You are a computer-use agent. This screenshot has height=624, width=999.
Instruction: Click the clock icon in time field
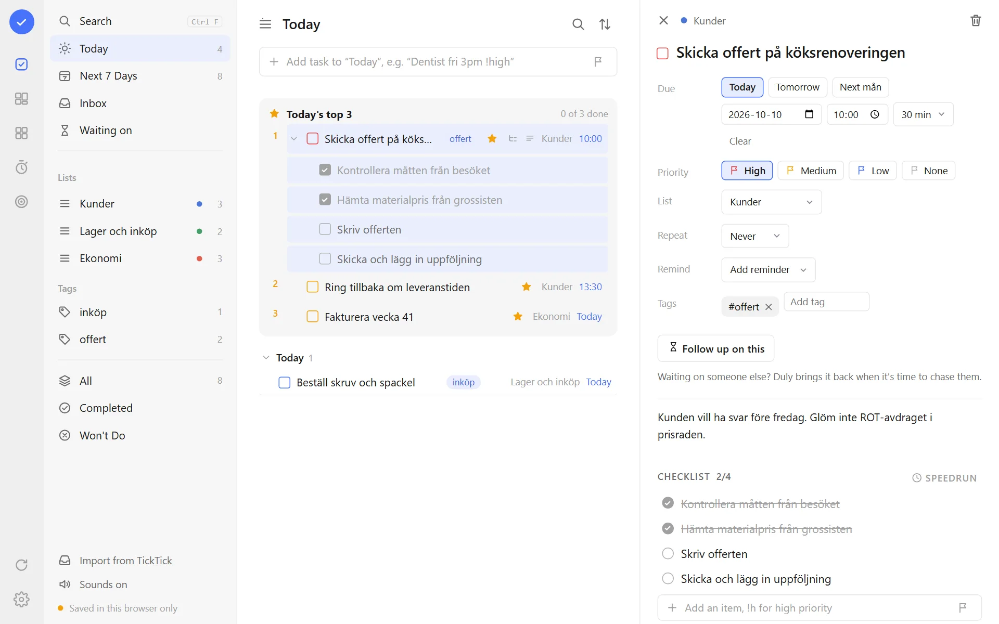point(875,114)
